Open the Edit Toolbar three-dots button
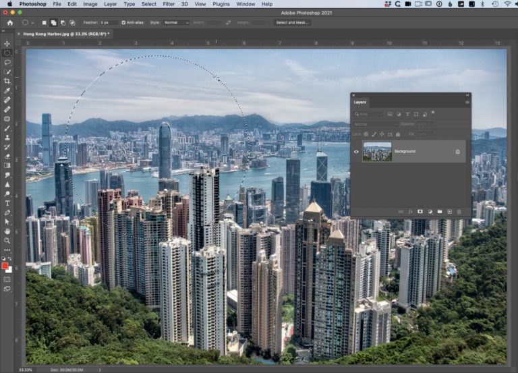518x373 pixels. (x=7, y=250)
